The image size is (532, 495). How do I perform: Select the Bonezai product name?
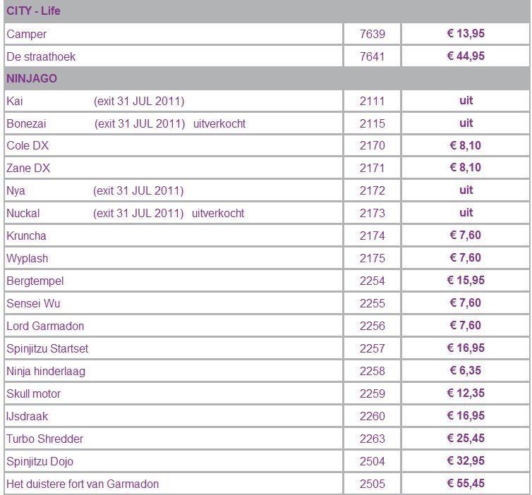coord(26,123)
